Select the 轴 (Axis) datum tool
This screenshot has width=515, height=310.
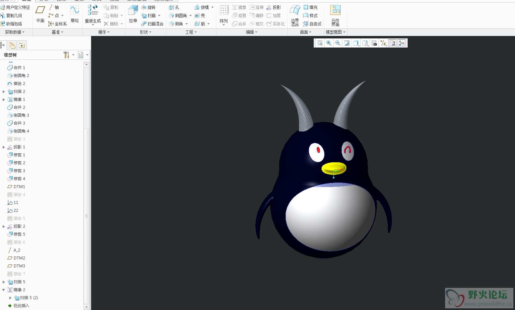(x=54, y=7)
